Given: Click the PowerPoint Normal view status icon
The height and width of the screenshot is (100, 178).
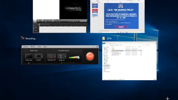Looking at the screenshot, I should 127,32.
